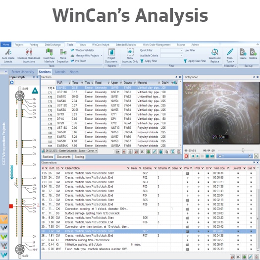
Task: Select section row SW51X in table
Action: (109, 97)
